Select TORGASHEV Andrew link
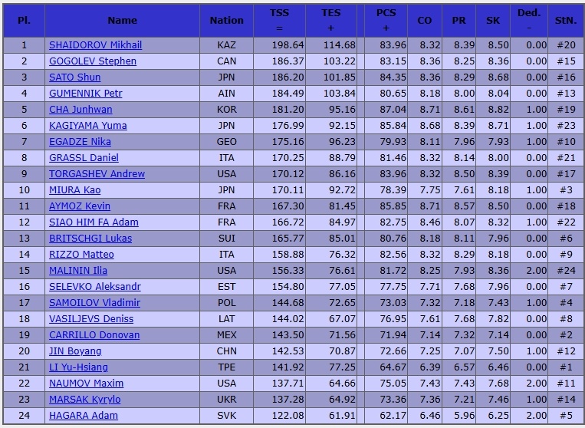This screenshot has width=585, height=428. click(x=97, y=174)
